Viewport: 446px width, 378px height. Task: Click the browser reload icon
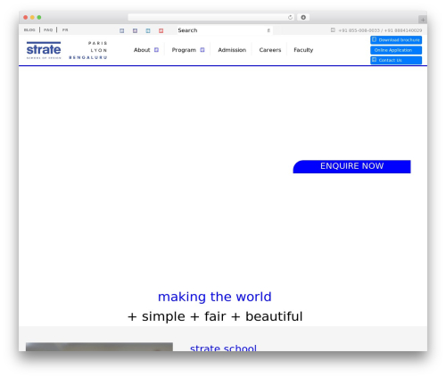click(290, 18)
